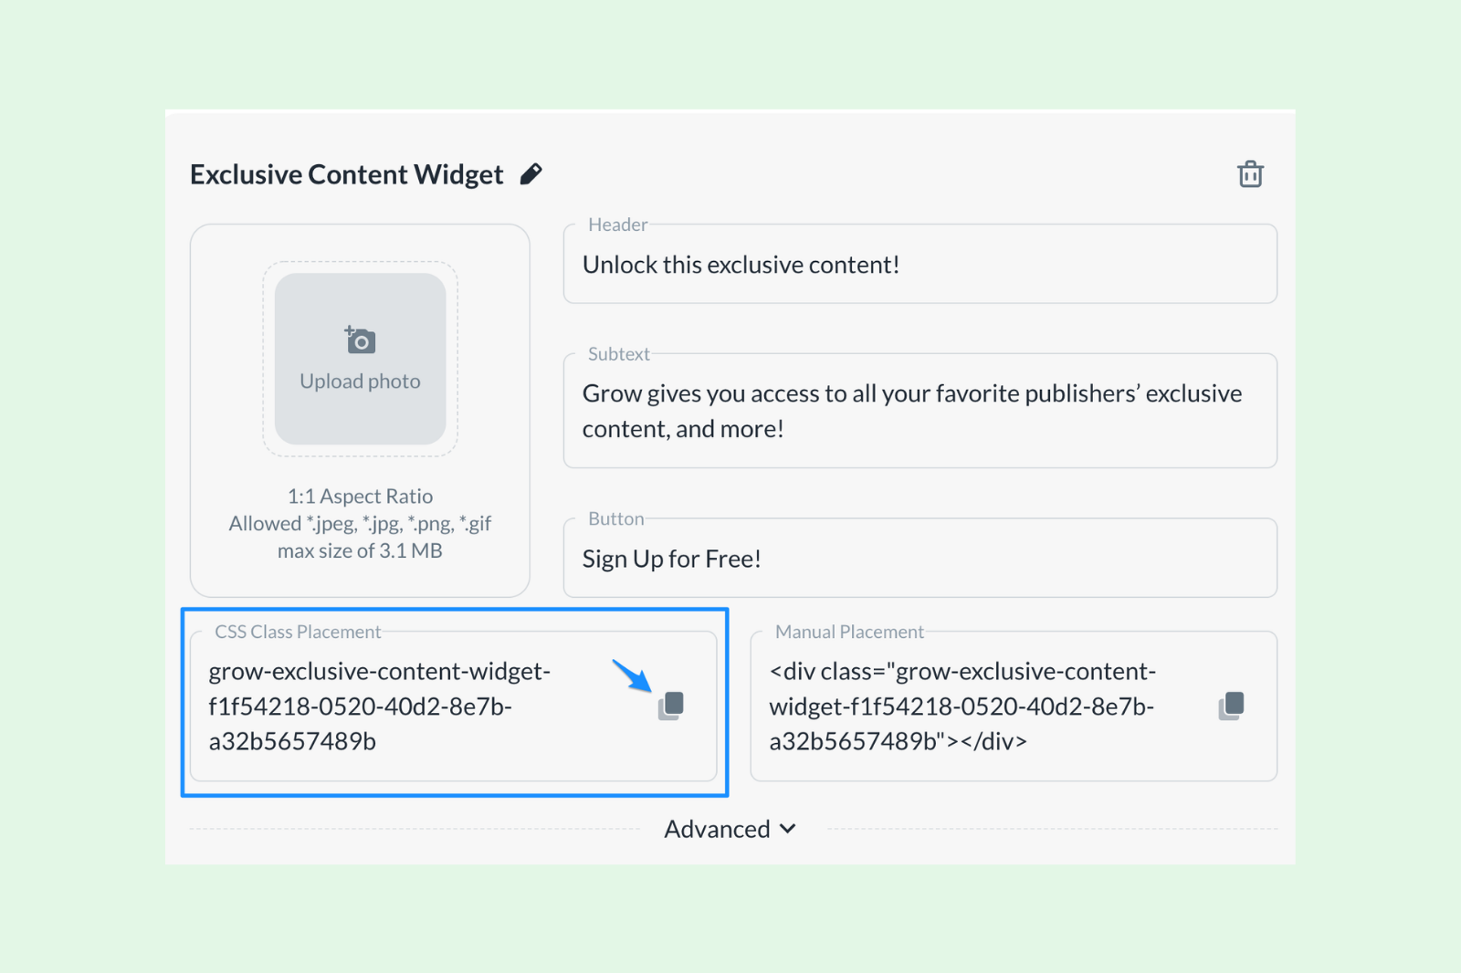Click the Upload photo box

tap(360, 359)
